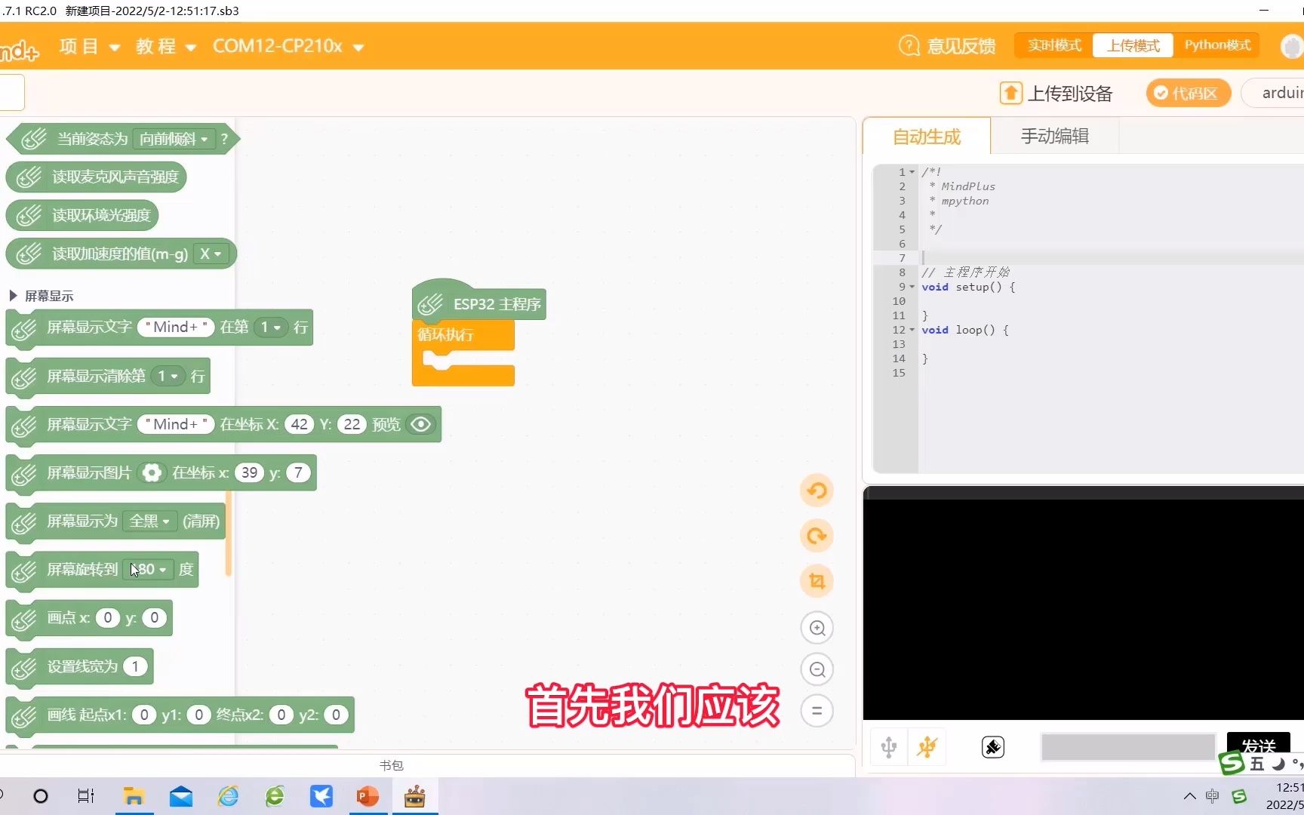The image size is (1304, 815).
Task: Open the 向前倾斜 posture dropdown
Action: [174, 139]
